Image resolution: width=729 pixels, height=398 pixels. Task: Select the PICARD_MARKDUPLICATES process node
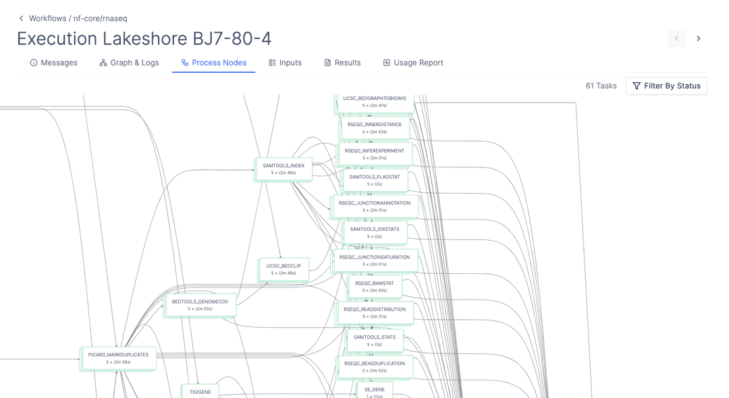[x=118, y=358]
